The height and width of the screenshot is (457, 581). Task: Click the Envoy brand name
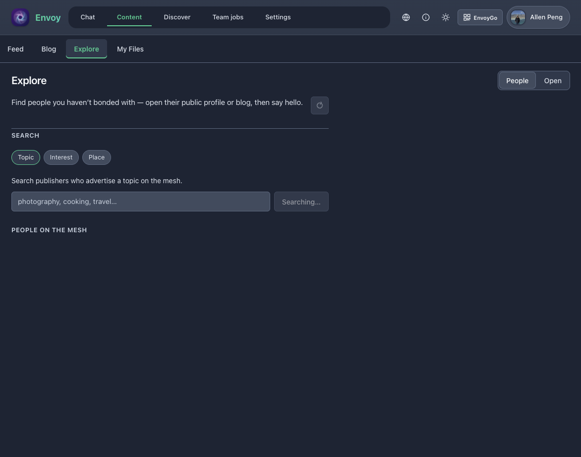point(48,17)
